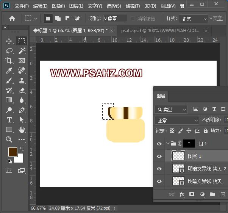Add a layer style with fx button

coord(182,194)
